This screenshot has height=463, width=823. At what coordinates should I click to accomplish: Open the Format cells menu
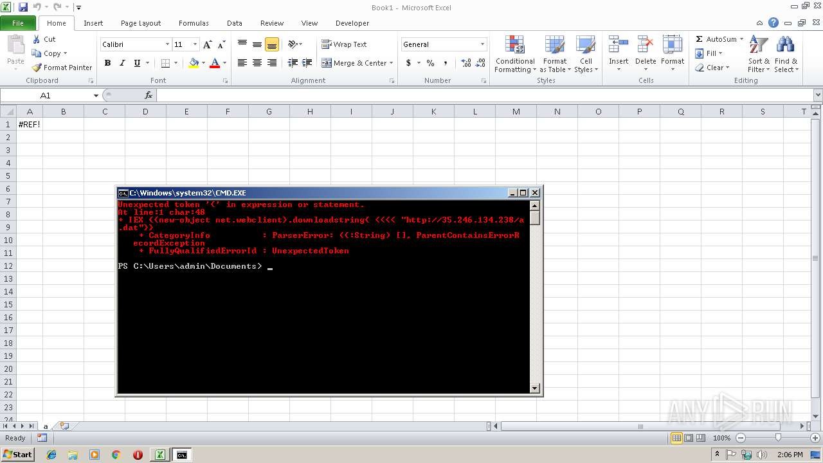coord(673,55)
